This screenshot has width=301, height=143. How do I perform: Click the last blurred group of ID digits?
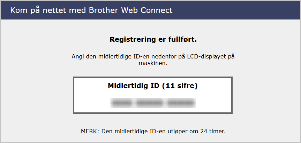click(181, 102)
